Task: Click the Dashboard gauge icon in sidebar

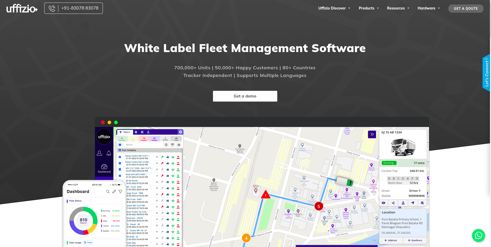Action: [x=104, y=167]
